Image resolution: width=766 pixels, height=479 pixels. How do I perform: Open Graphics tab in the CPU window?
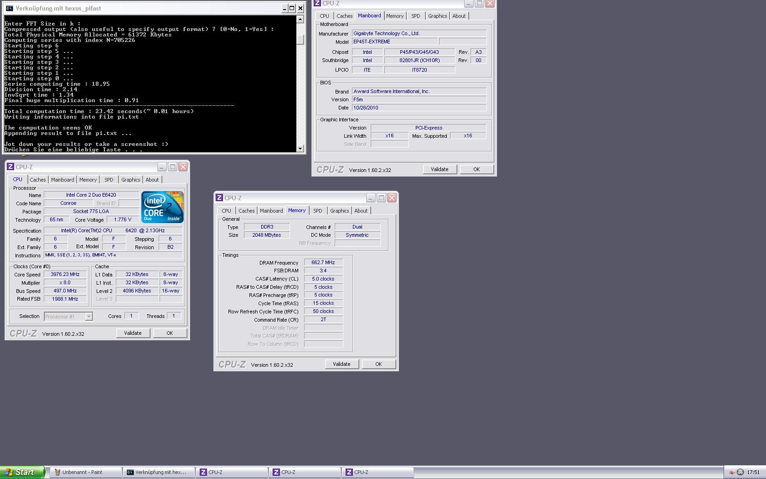pyautogui.click(x=131, y=180)
